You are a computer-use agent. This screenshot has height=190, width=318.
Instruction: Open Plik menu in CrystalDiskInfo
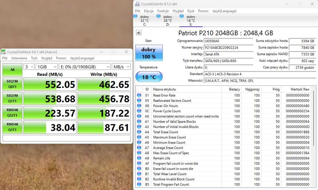pos(138,11)
